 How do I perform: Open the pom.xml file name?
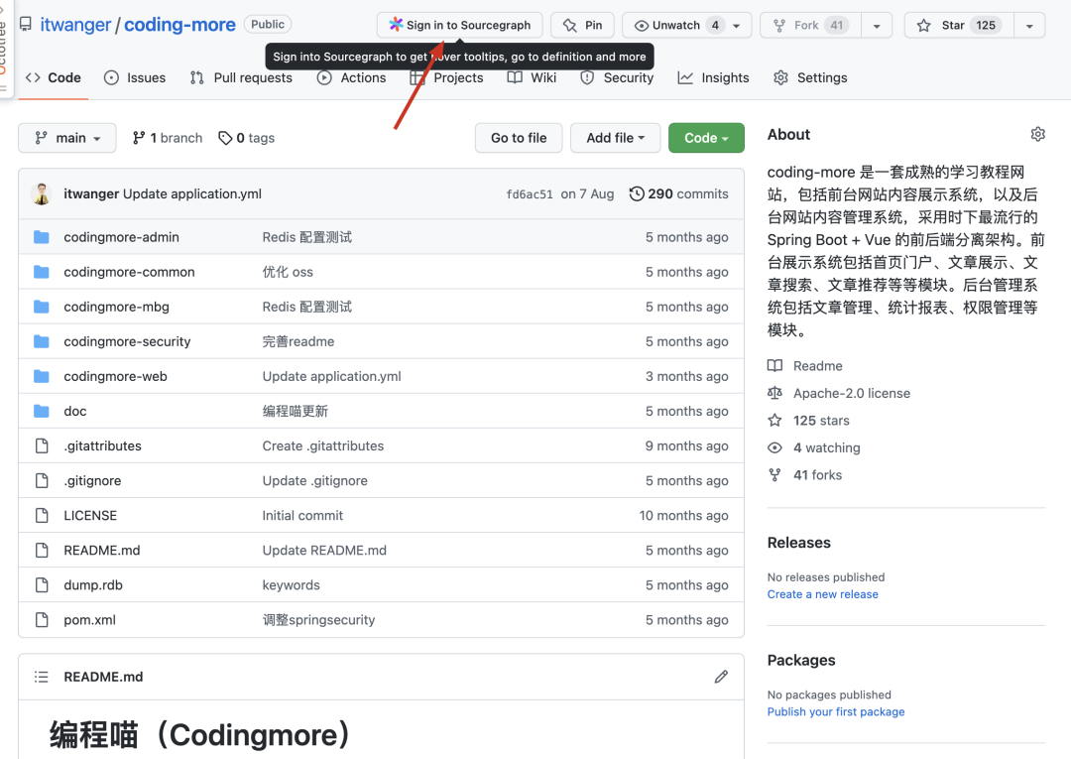tap(89, 620)
